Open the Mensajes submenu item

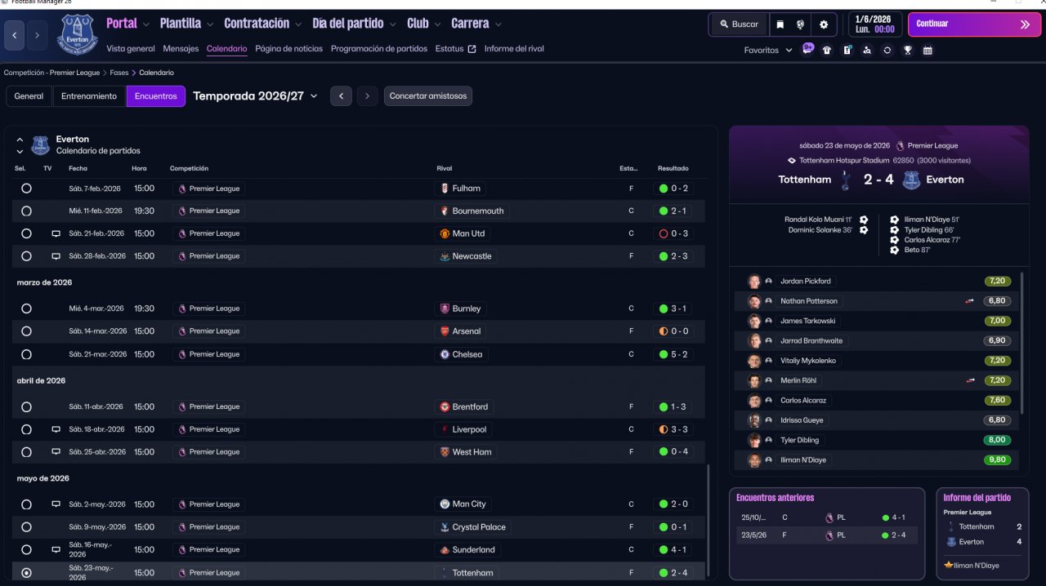[x=181, y=49]
